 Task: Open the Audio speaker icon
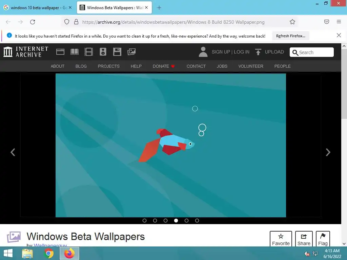pyautogui.click(x=103, y=52)
